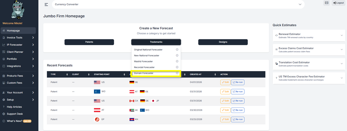Re-run the WO to AT DE forecast
This screenshot has width=347, height=131.
[x=238, y=92]
